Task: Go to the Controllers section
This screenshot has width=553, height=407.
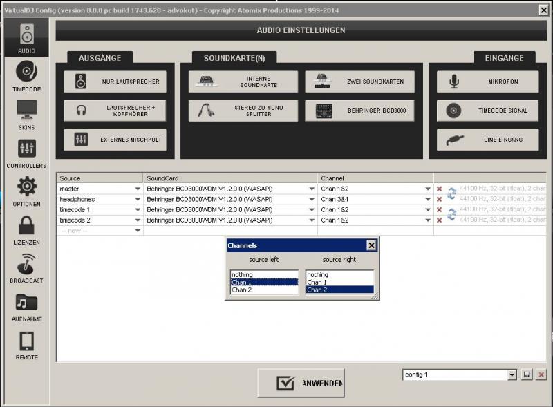Action: (x=26, y=153)
